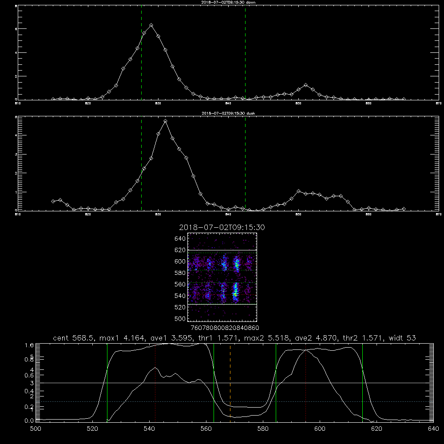Select the "cent 568.5" value in the stats line

pyautogui.click(x=73, y=338)
